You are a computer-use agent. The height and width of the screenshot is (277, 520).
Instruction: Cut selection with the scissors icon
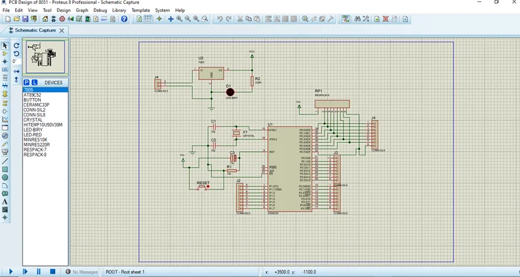240,19
